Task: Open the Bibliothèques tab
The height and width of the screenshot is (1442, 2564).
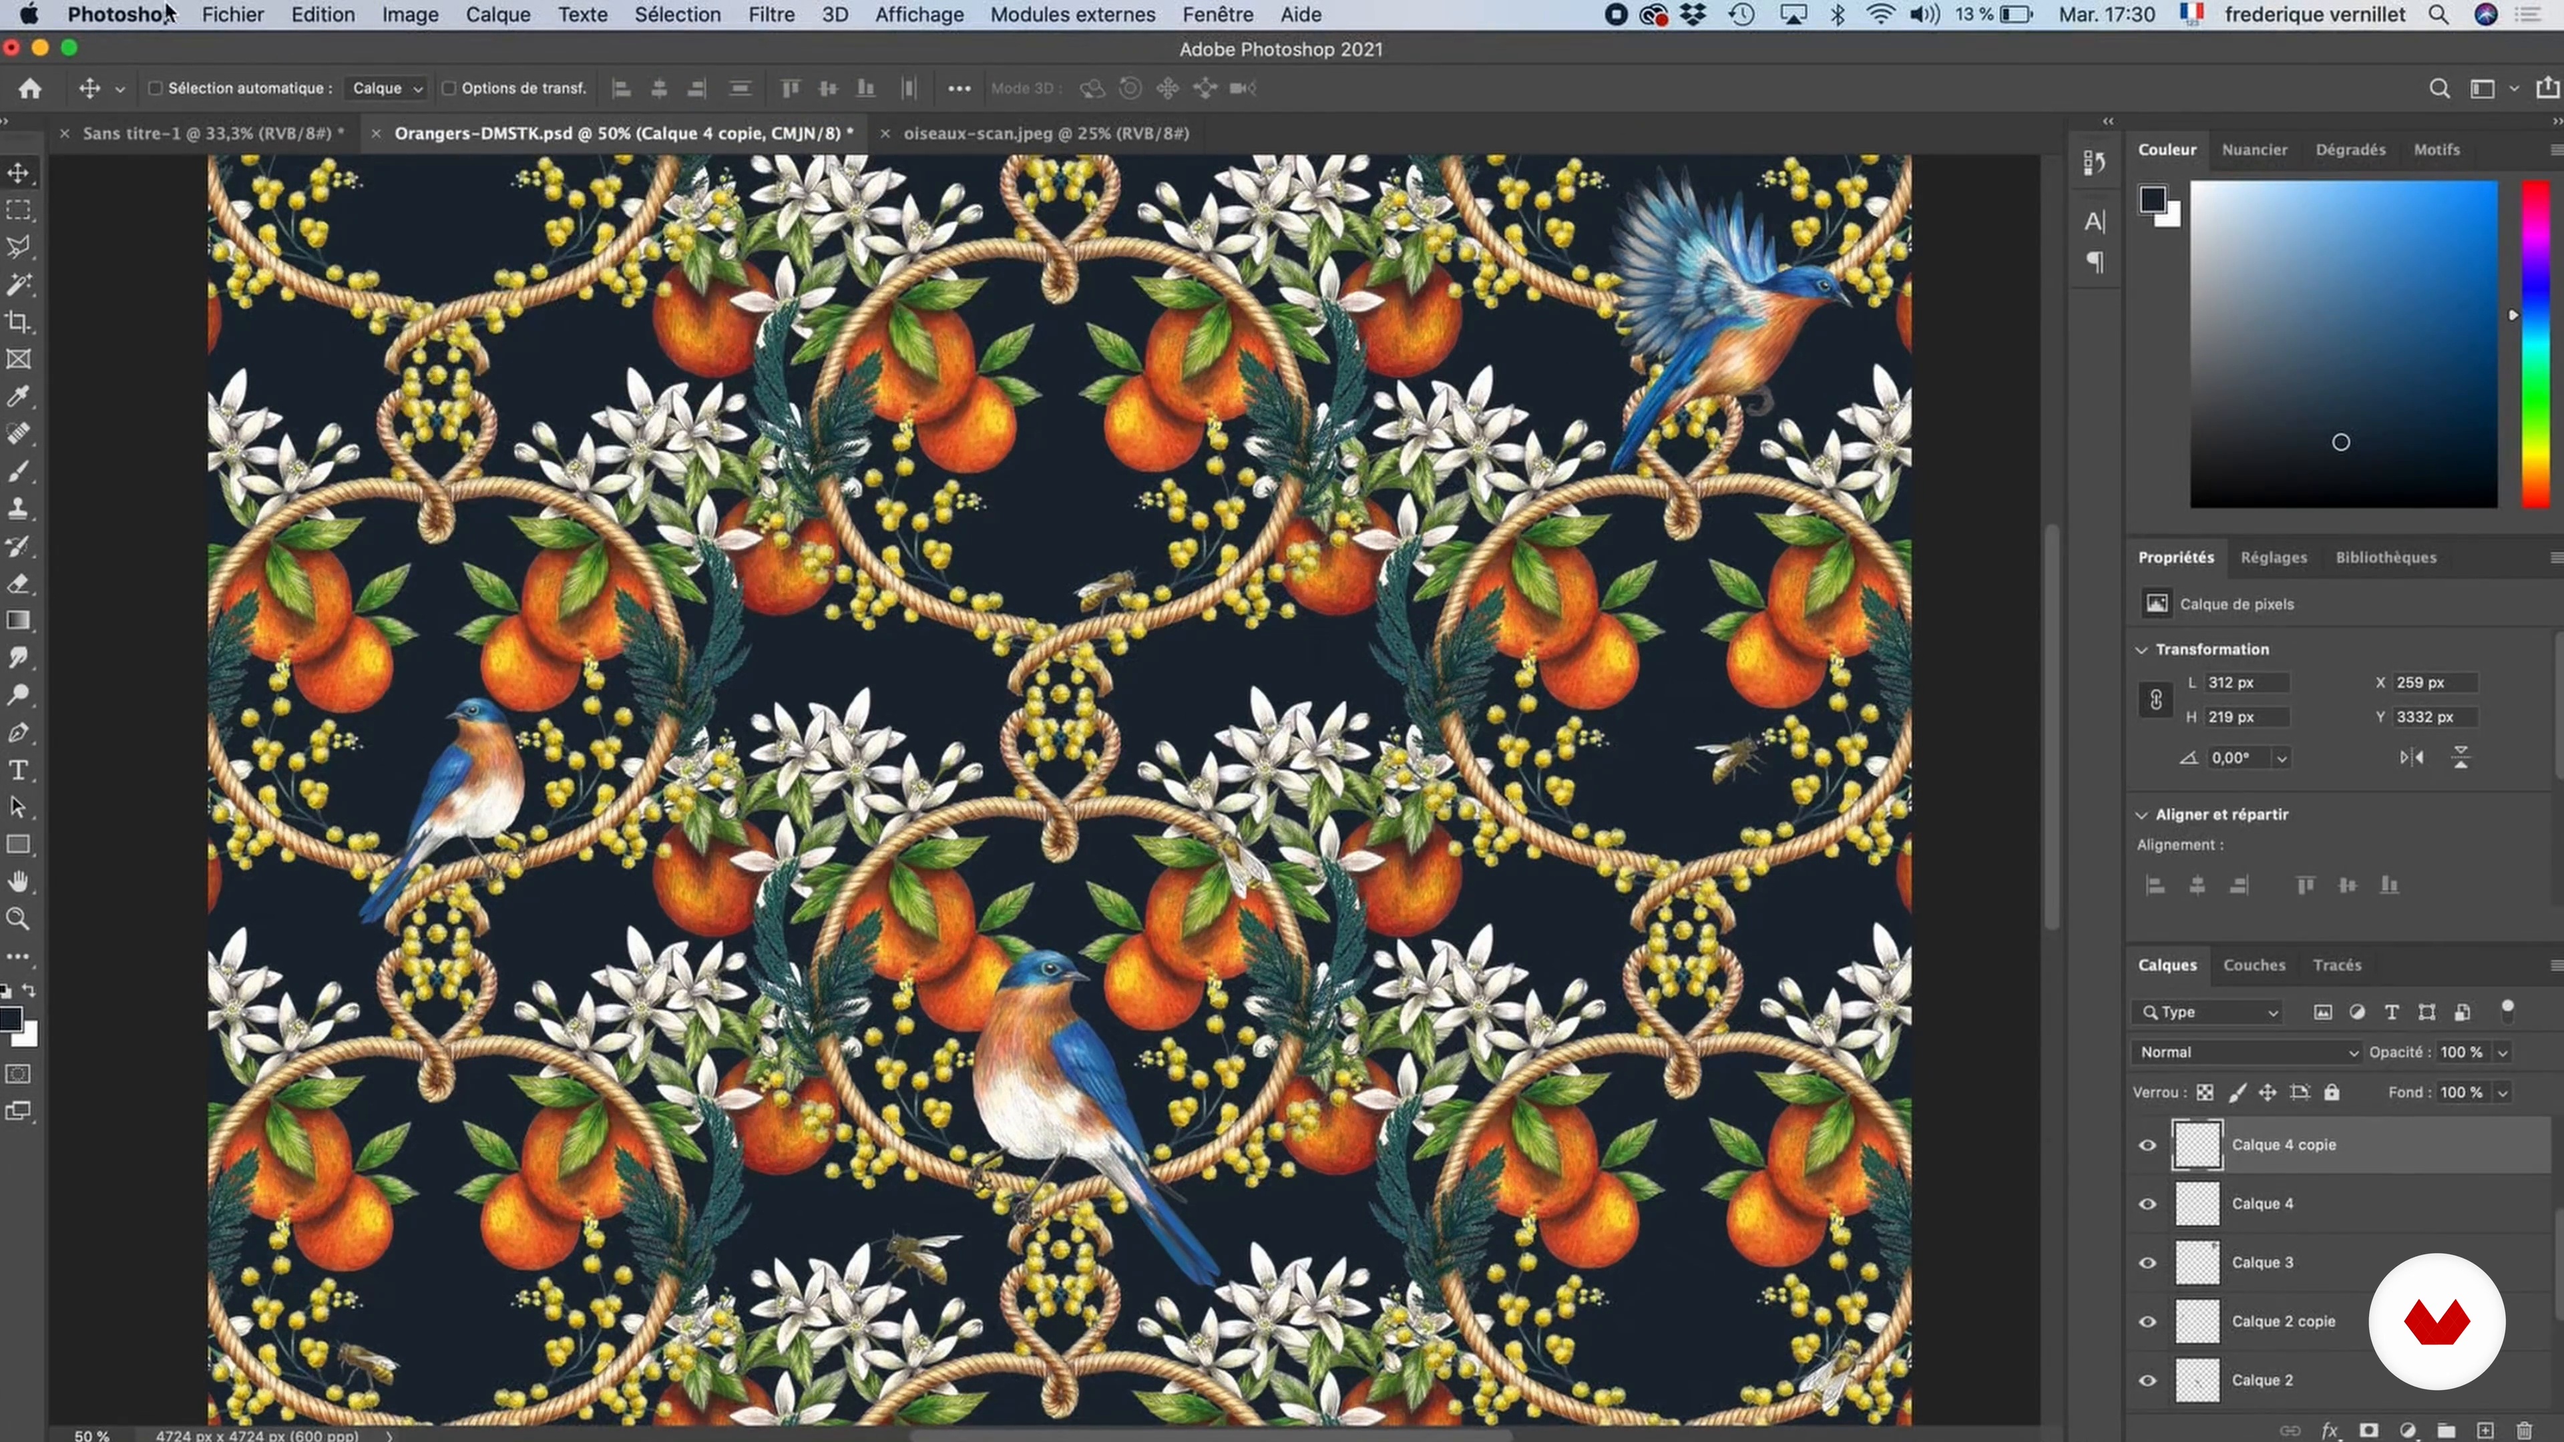Action: click(2386, 557)
